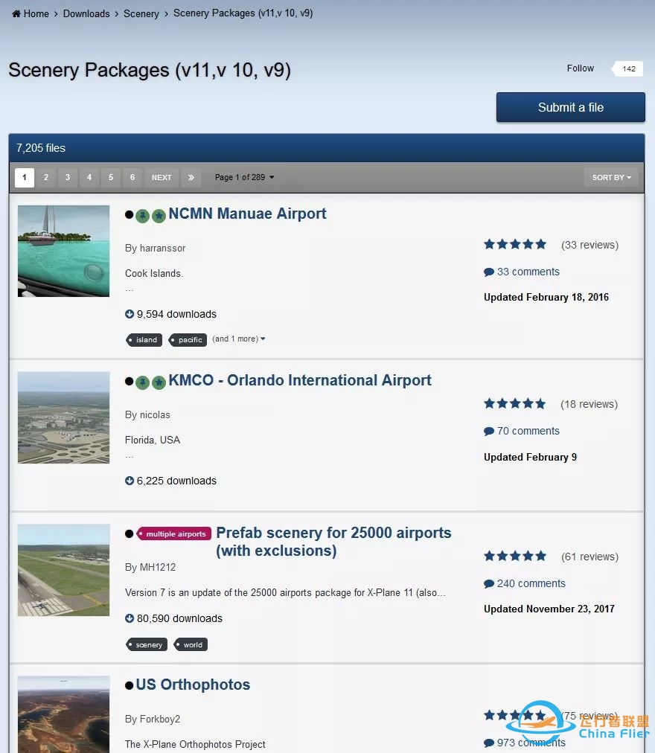Toggle Follow for this category
Screen dimensions: 655x753
pyautogui.click(x=581, y=68)
